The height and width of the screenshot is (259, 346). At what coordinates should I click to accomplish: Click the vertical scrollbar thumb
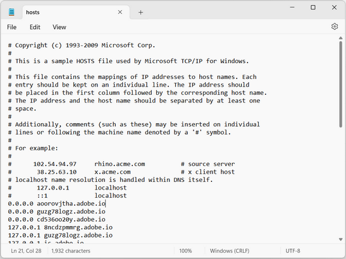tap(341, 84)
